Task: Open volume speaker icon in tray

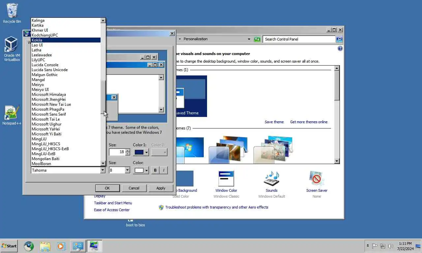Action: click(x=391, y=246)
